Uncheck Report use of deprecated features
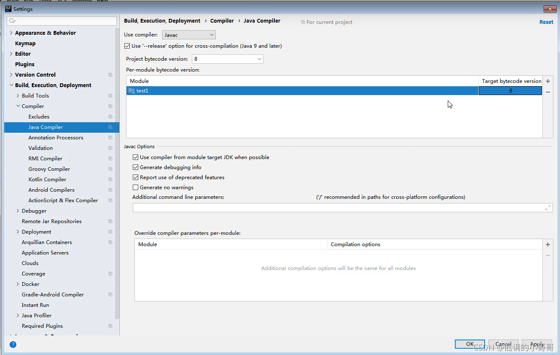This screenshot has width=560, height=355. [135, 177]
